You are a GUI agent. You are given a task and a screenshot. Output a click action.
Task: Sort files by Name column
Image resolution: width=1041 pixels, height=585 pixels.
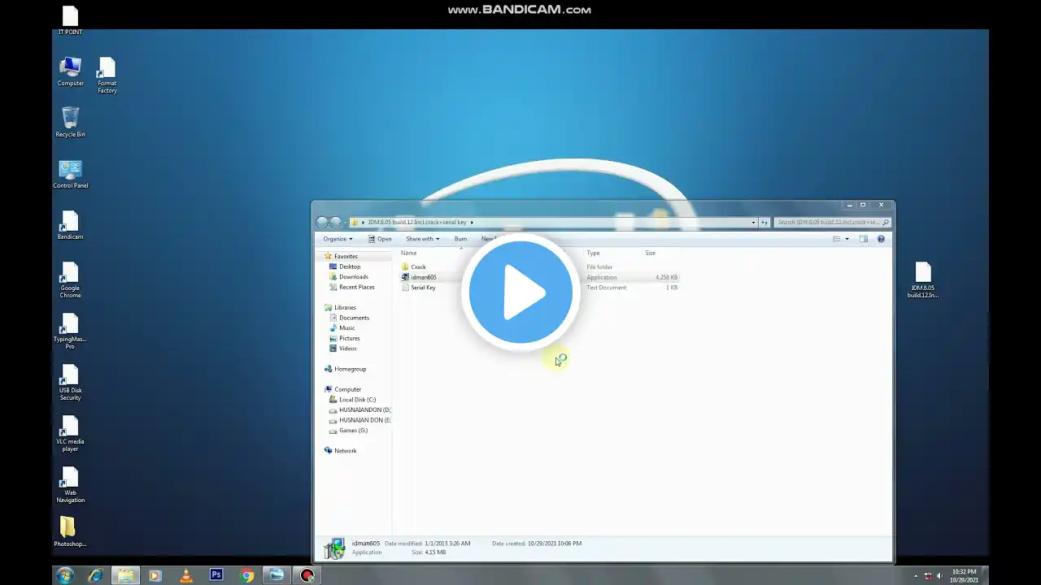tap(408, 253)
